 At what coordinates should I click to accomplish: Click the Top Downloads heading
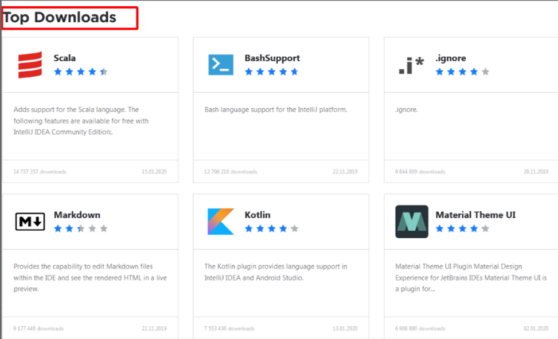click(60, 18)
